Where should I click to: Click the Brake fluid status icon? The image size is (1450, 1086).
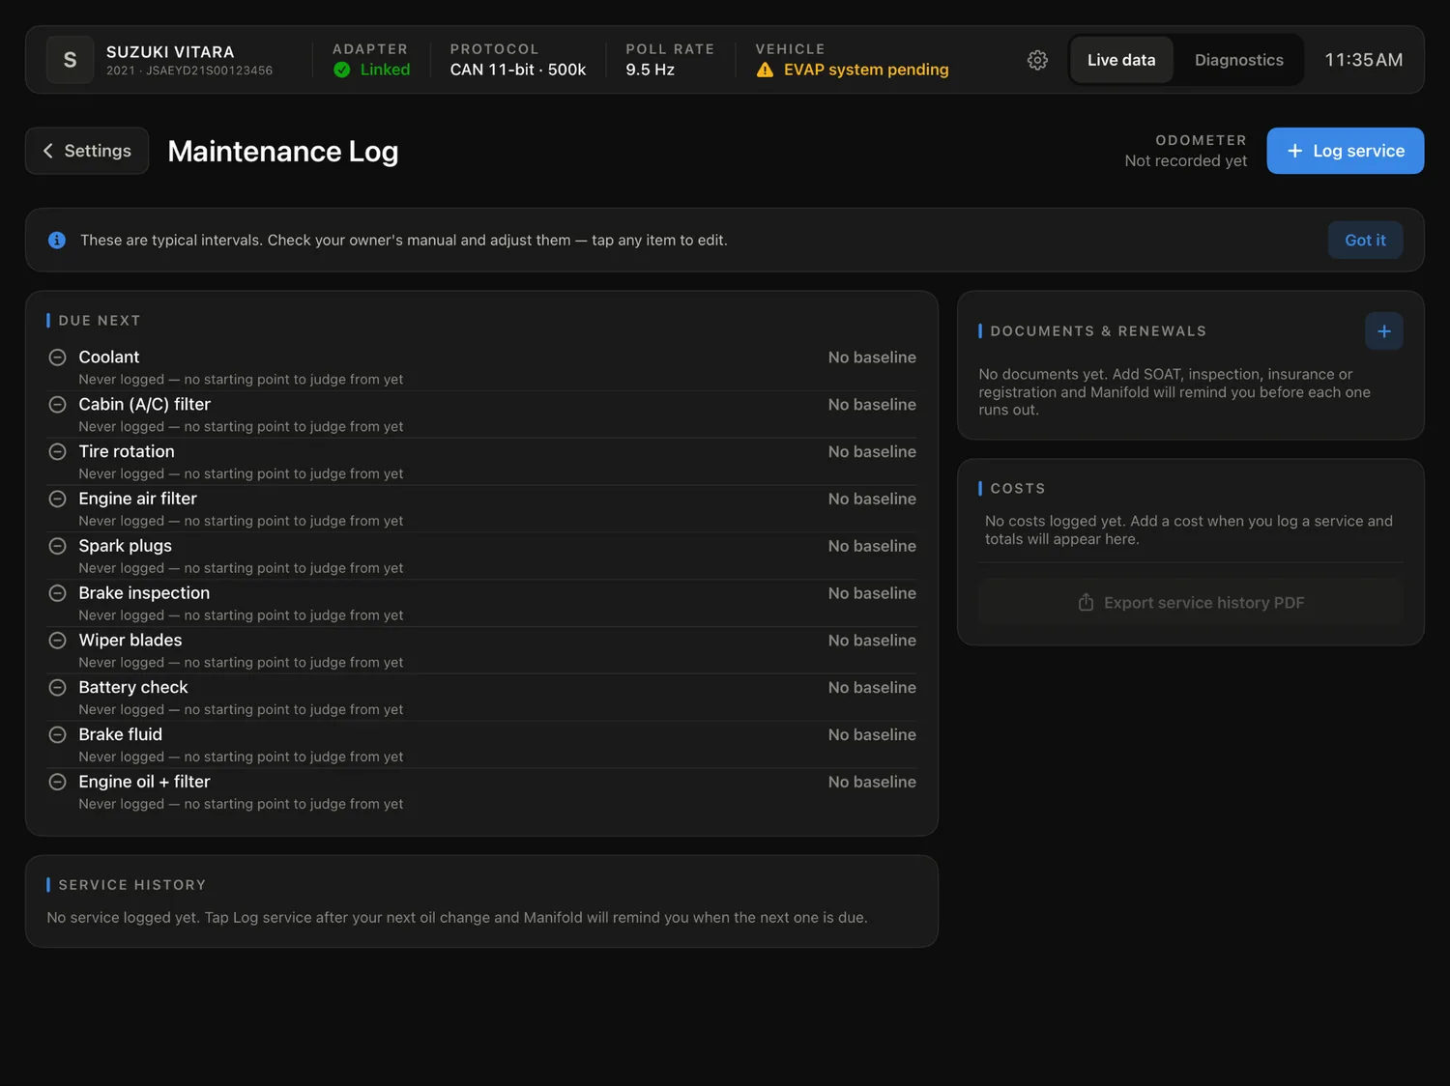tap(58, 734)
